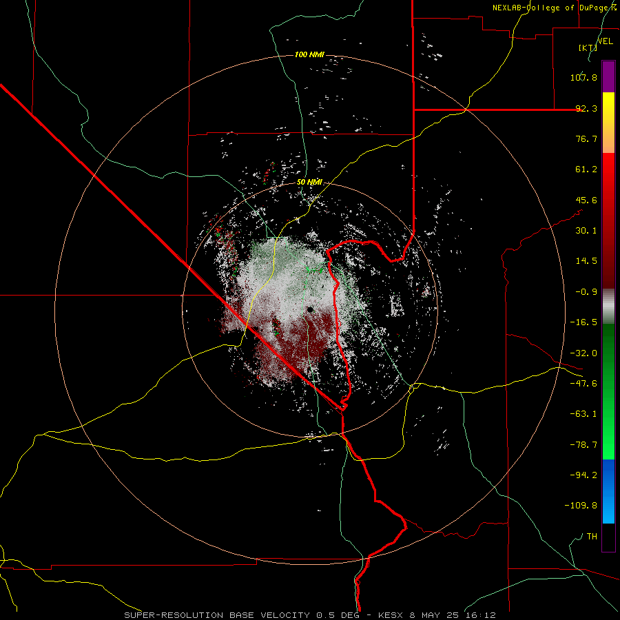Screen dimensions: 620x620
Task: Click the -32.0 velocity scale value
Action: (583, 353)
